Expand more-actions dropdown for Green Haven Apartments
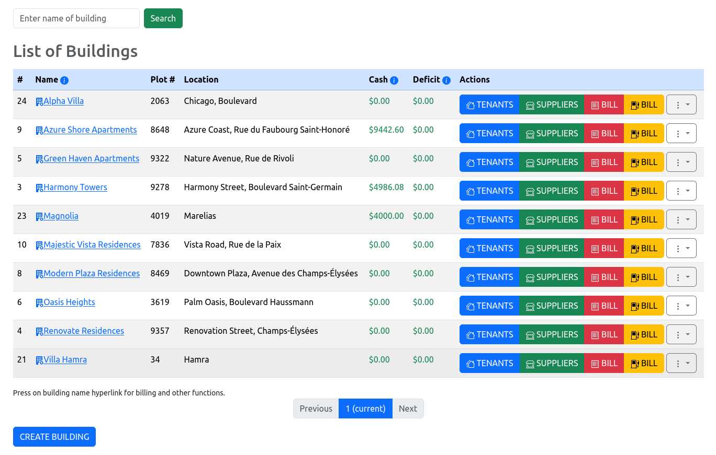This screenshot has height=455, width=716. tap(681, 162)
